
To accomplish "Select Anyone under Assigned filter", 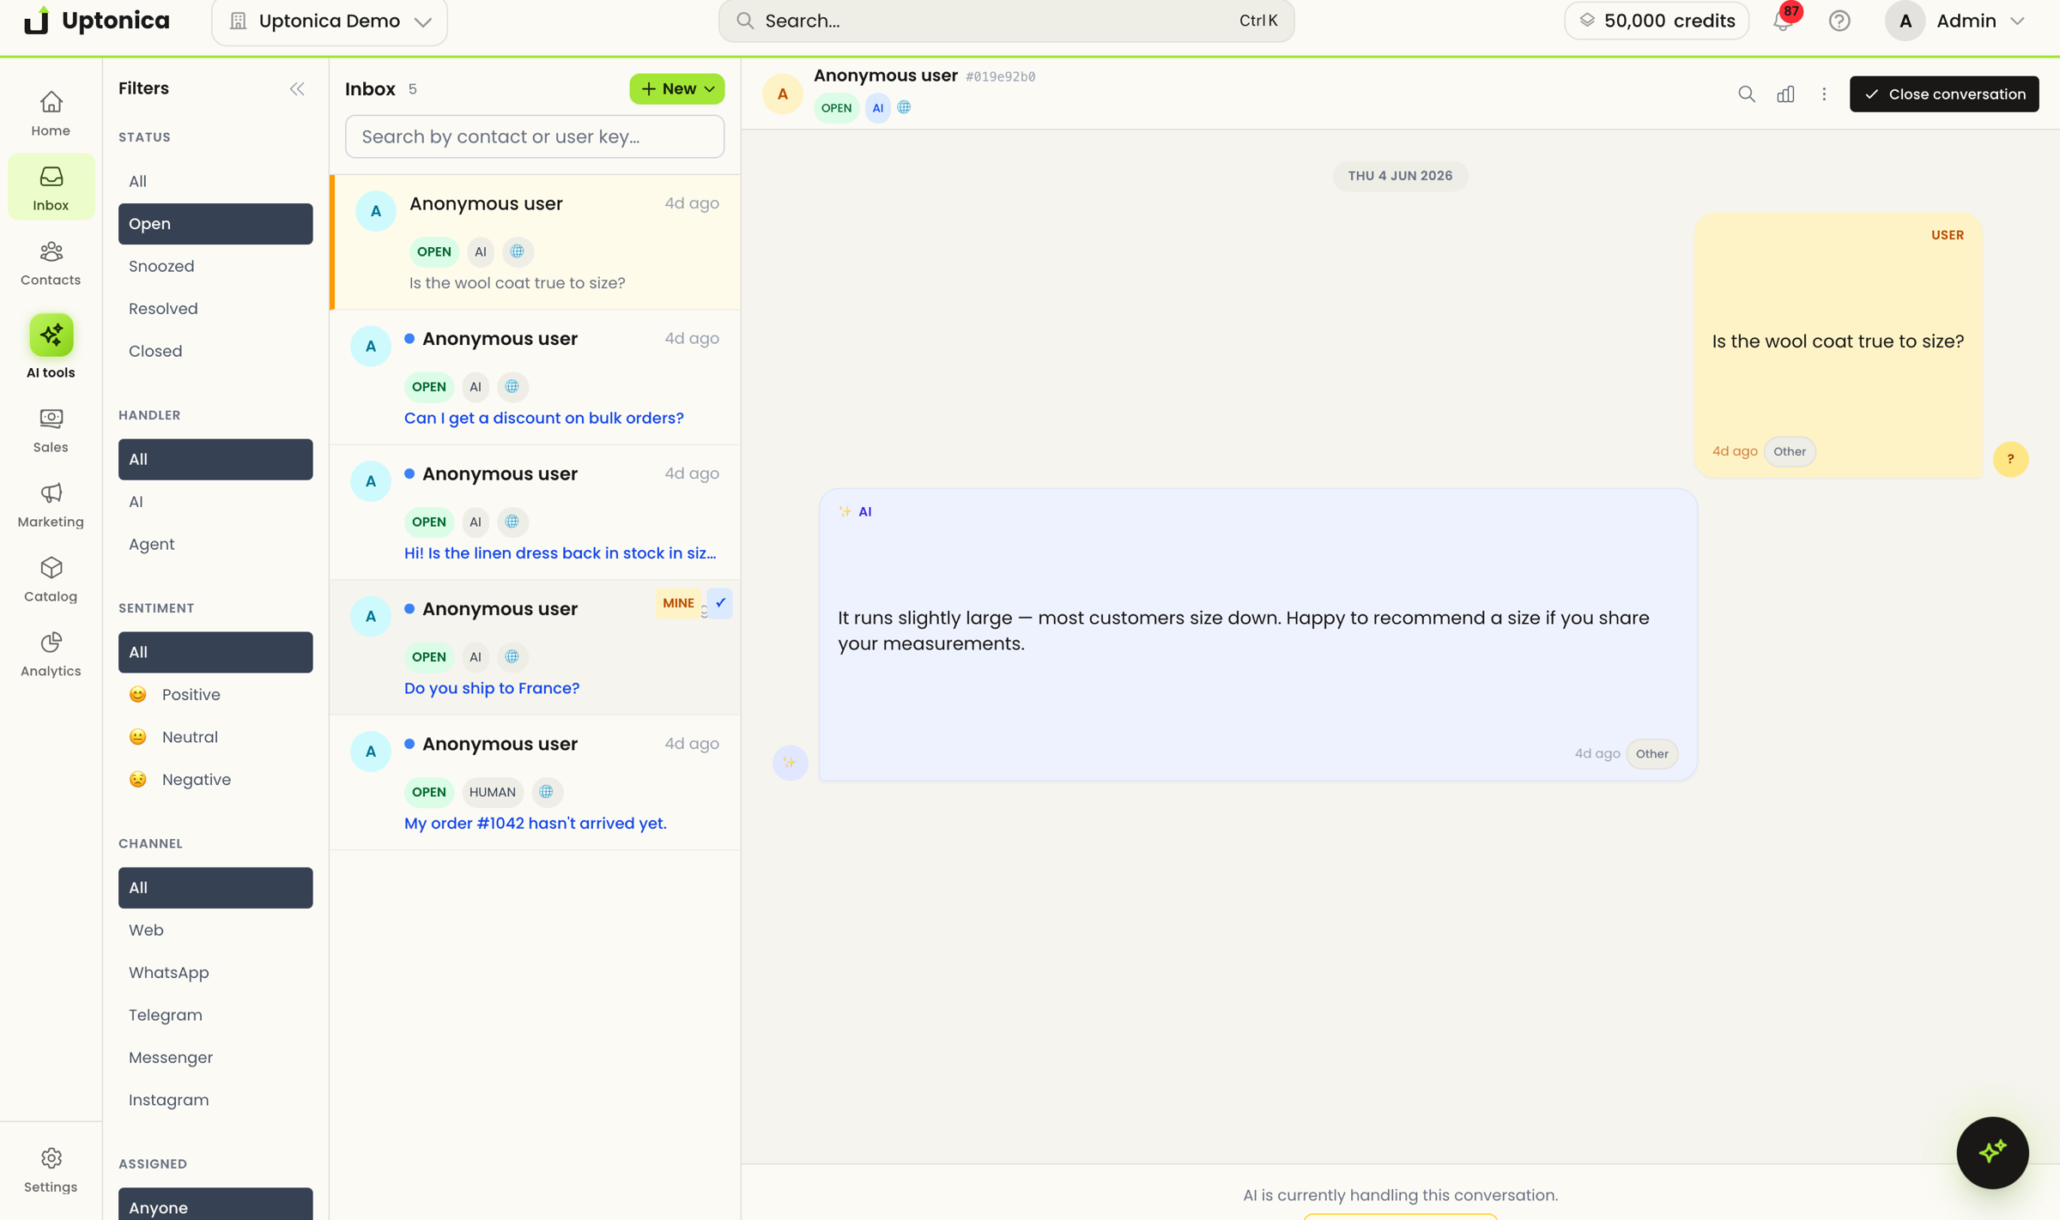I will point(215,1205).
